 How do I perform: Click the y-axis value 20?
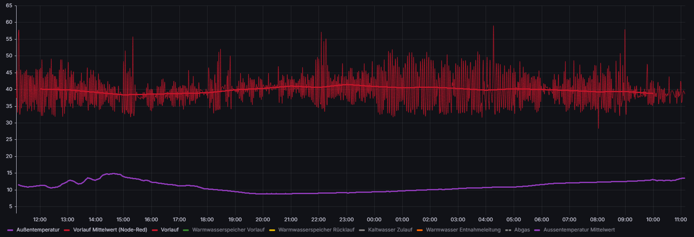coord(9,156)
